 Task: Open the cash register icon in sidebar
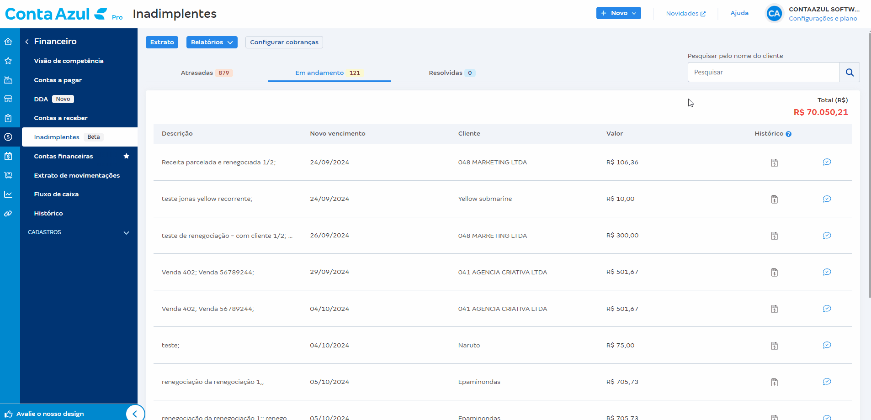(x=9, y=79)
